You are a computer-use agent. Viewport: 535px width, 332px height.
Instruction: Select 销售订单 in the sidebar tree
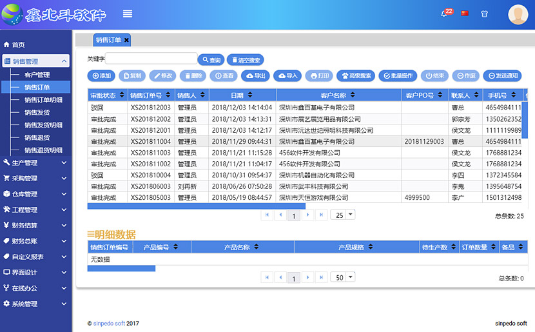tap(37, 87)
